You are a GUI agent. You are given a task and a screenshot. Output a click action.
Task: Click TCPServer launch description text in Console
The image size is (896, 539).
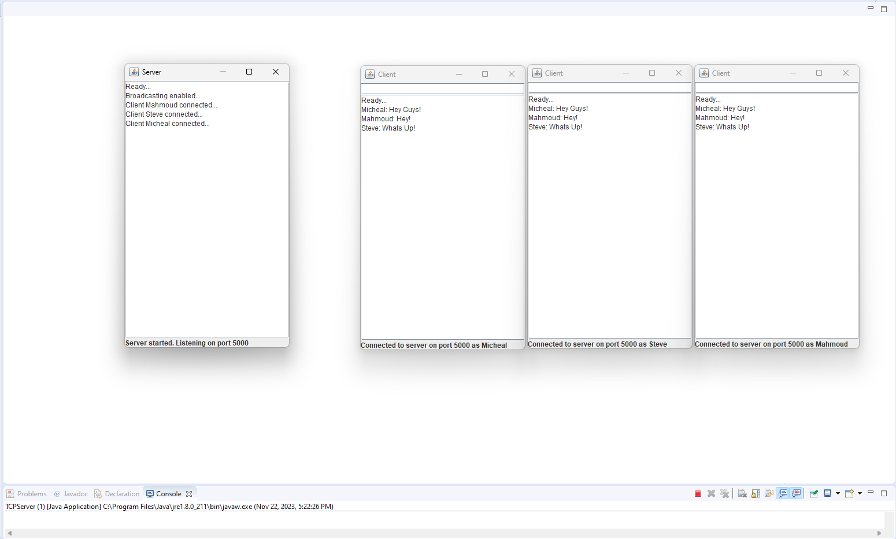click(x=169, y=507)
